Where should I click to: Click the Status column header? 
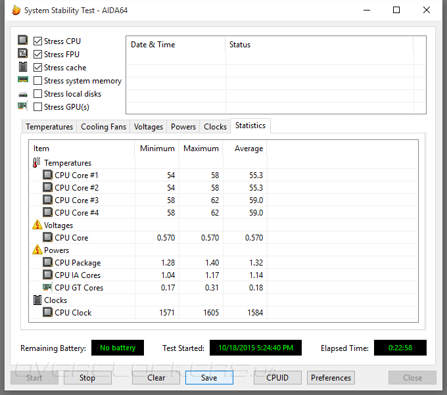click(x=319, y=45)
